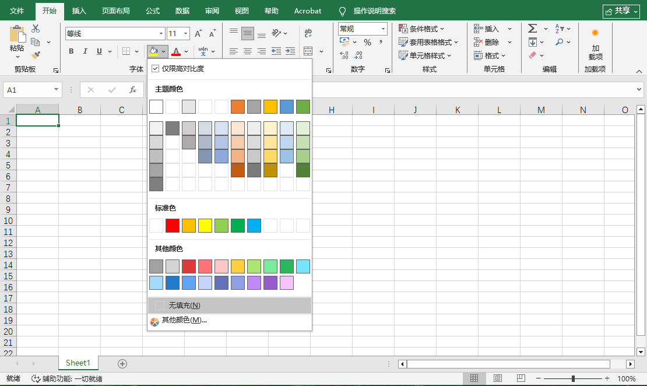Click the Copy icon

[x=36, y=42]
